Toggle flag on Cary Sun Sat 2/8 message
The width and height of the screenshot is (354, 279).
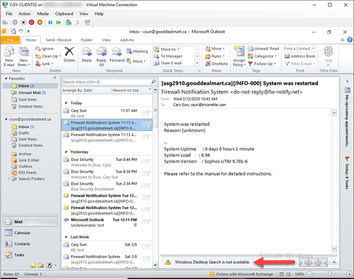click(x=148, y=247)
